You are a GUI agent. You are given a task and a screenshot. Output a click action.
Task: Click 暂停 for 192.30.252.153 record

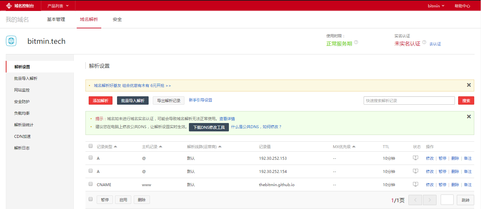(x=442, y=158)
